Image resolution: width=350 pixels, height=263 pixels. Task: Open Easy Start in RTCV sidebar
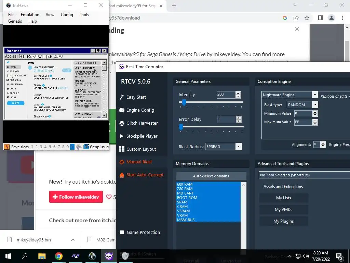tap(133, 97)
